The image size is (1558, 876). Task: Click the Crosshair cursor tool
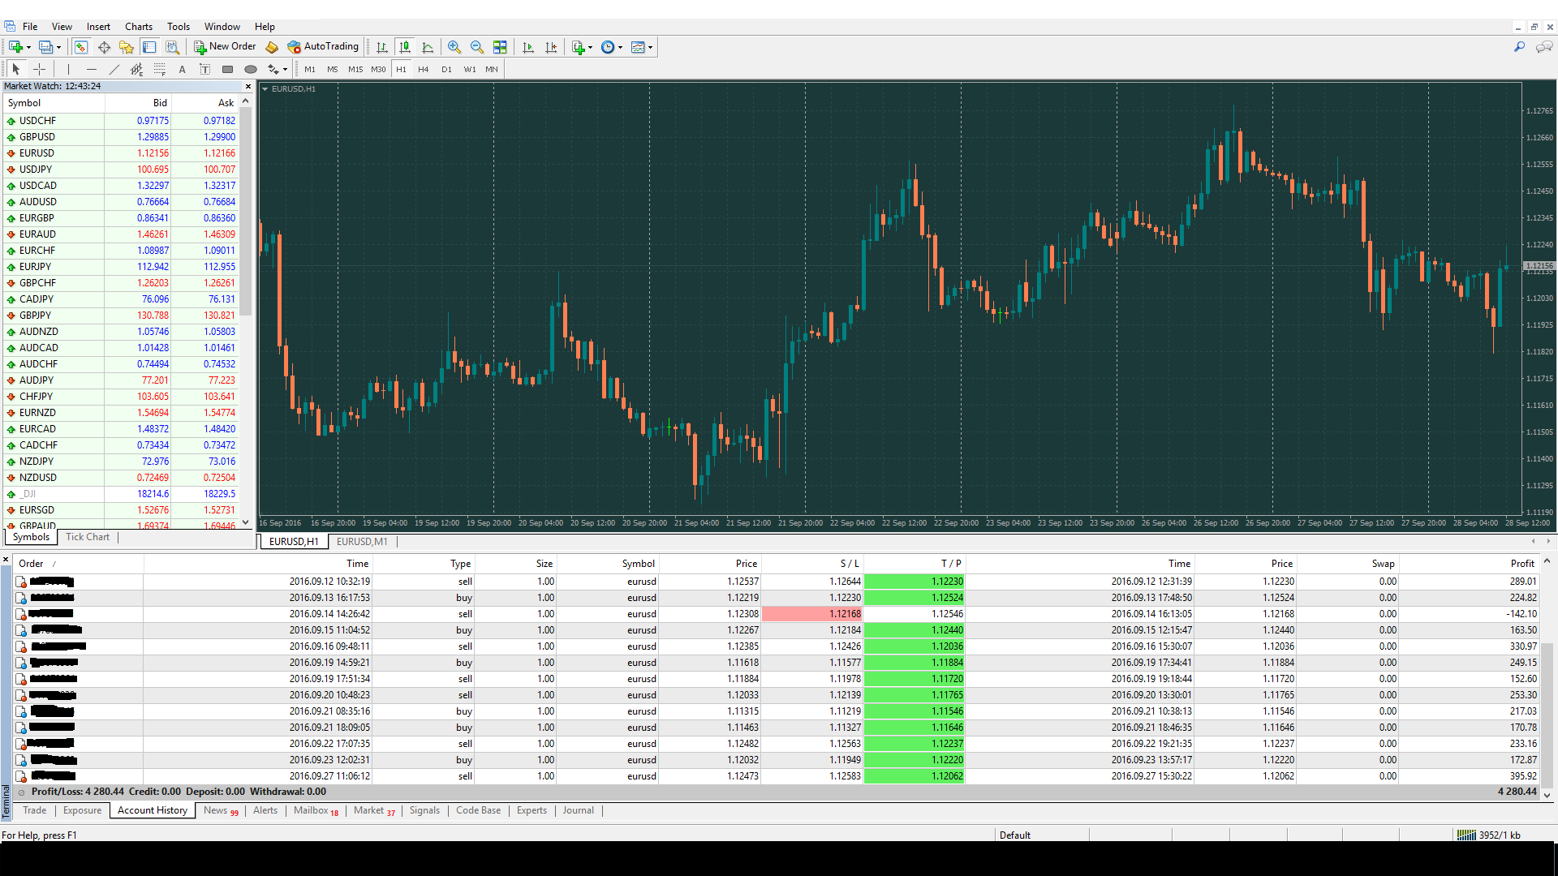[x=38, y=68]
